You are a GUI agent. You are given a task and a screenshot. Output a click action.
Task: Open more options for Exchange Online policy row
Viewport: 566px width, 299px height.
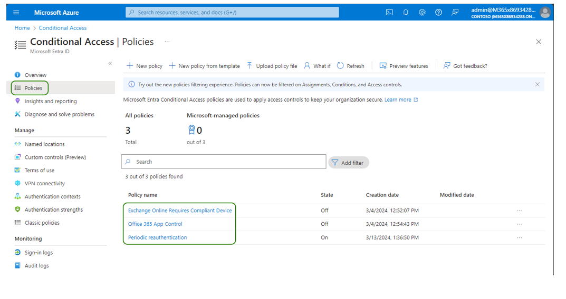519,211
